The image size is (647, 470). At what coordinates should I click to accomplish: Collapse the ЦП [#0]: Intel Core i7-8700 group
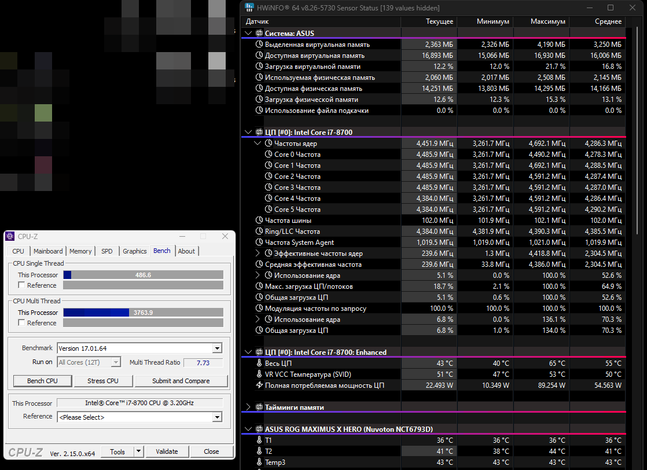click(x=248, y=132)
